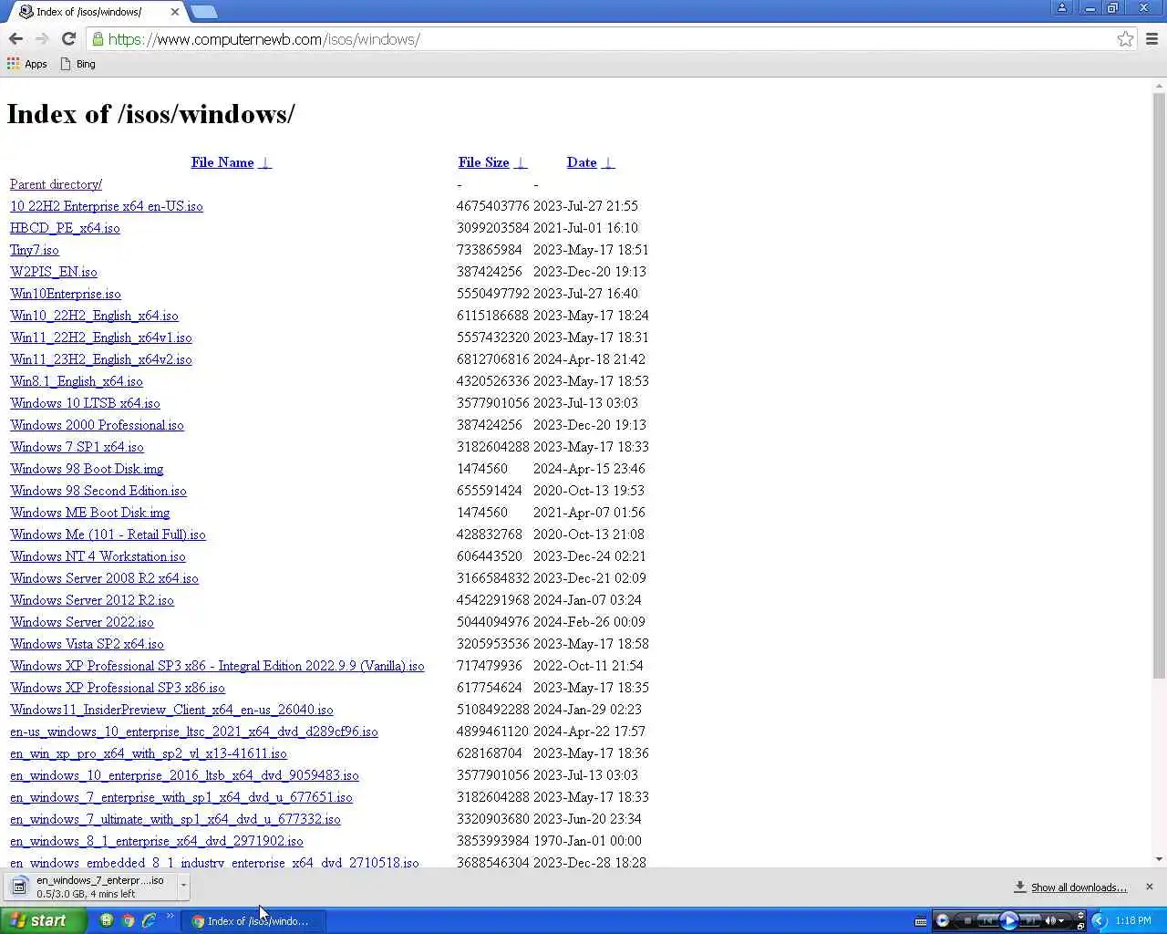Open W2PIS_EN.iso link
Viewport: 1167px width, 934px height.
(x=53, y=272)
